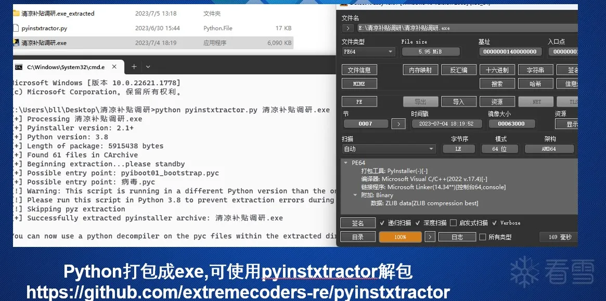Viewport: 606px width, 301px height.
Task: Click the .NET button
Action: (535, 101)
